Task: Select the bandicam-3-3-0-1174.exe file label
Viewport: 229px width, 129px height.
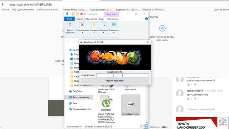Action: point(106,91)
